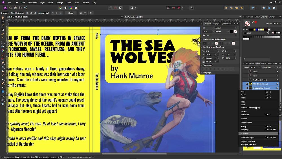Toggle visibility of Tag Line layer
This screenshot has width=282, height=159.
click(x=277, y=80)
